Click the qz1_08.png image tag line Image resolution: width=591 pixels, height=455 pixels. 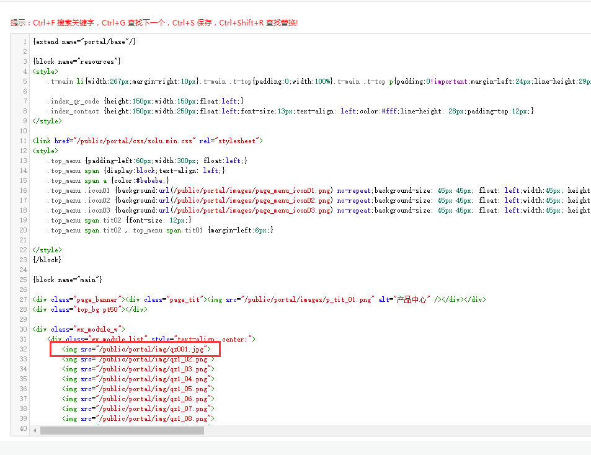pos(138,419)
